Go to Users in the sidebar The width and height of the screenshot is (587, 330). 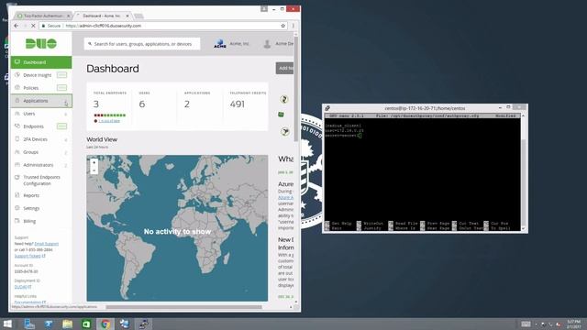(x=40, y=114)
